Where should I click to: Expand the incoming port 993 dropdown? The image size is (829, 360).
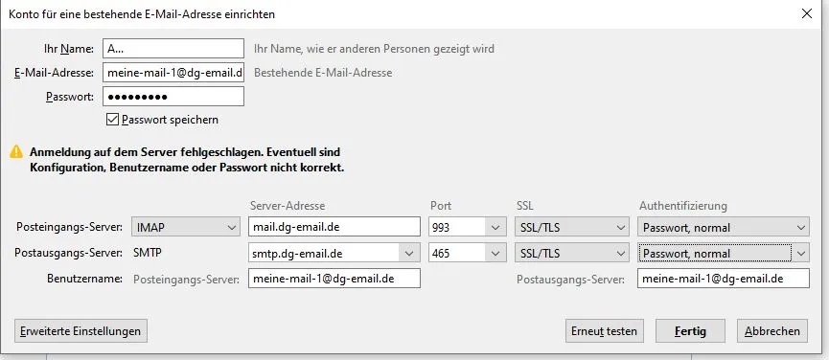point(465,228)
